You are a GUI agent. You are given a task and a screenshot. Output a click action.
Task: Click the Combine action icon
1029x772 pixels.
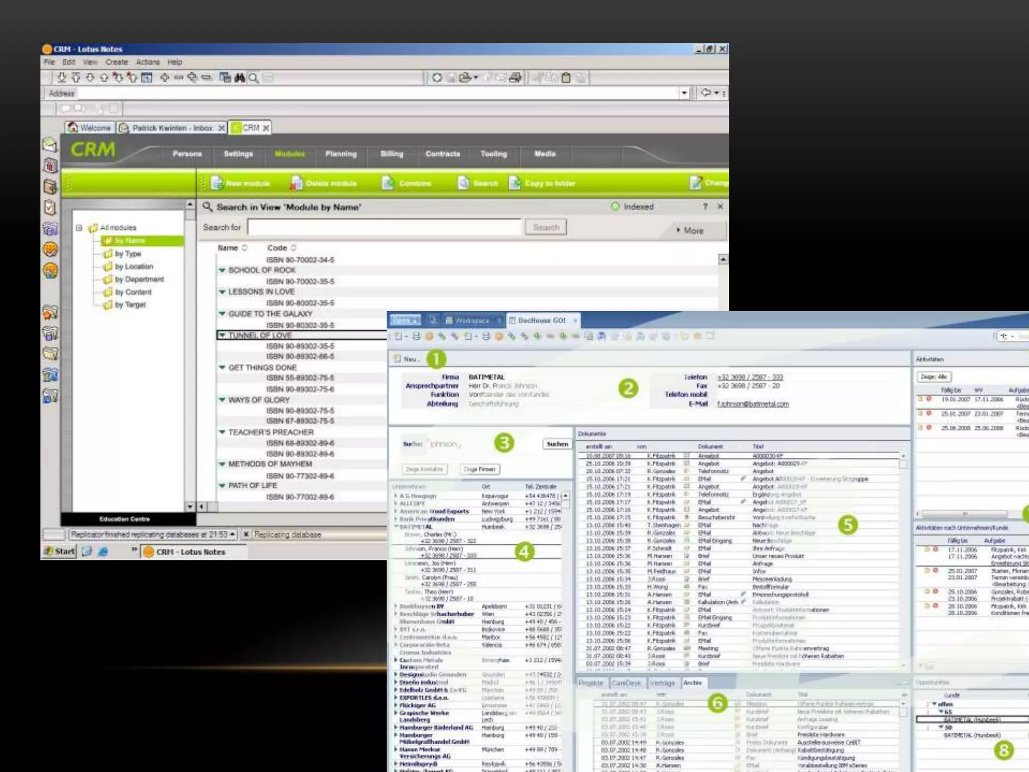tap(388, 183)
